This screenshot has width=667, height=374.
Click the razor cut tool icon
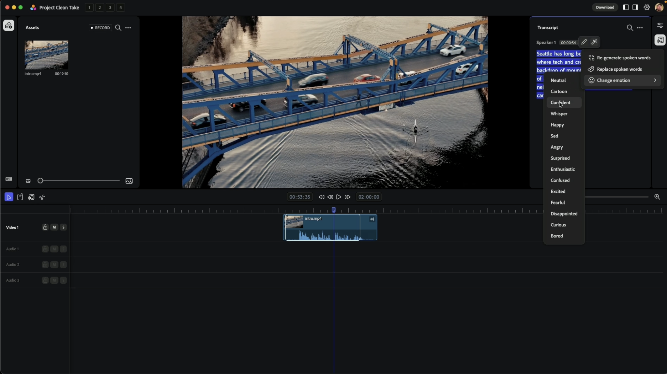pos(42,197)
